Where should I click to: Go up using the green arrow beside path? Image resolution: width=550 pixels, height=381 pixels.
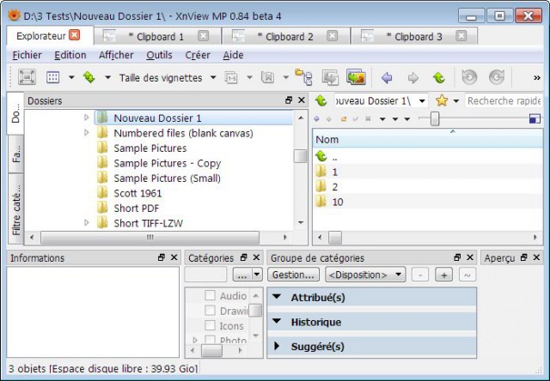point(321,101)
